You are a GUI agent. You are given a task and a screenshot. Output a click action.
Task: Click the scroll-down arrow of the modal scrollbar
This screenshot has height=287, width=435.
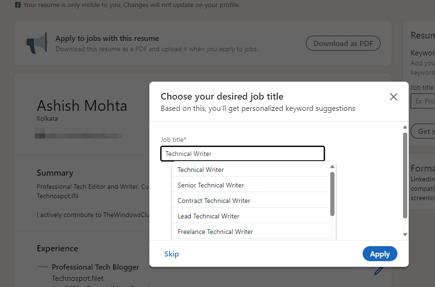point(404,234)
